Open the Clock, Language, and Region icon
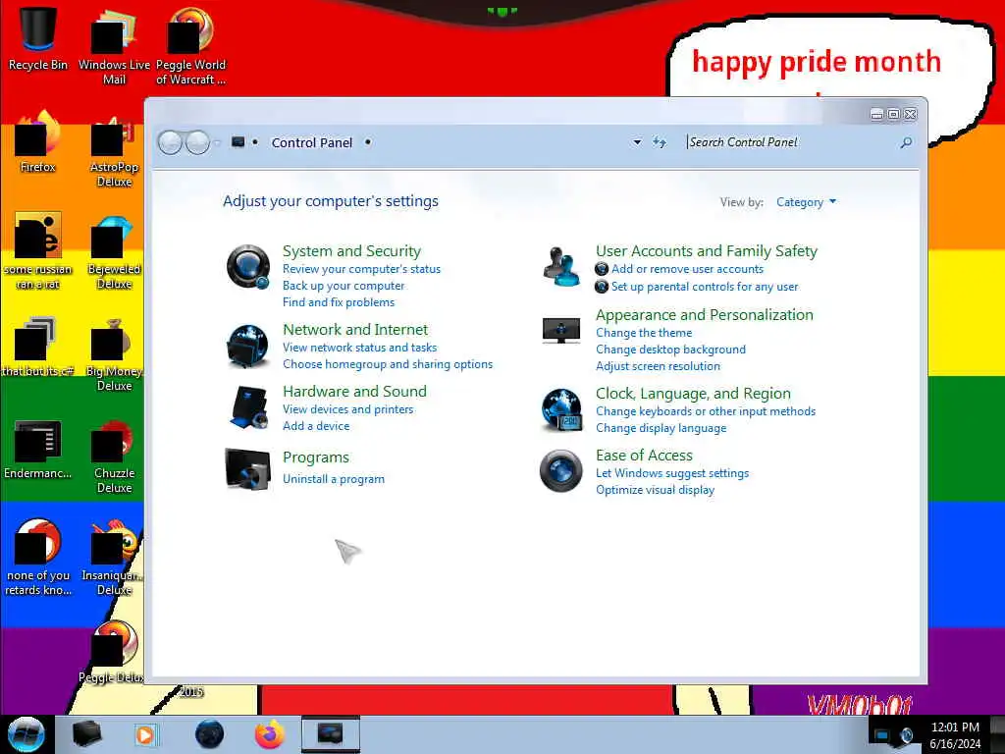1005x754 pixels. pos(561,409)
